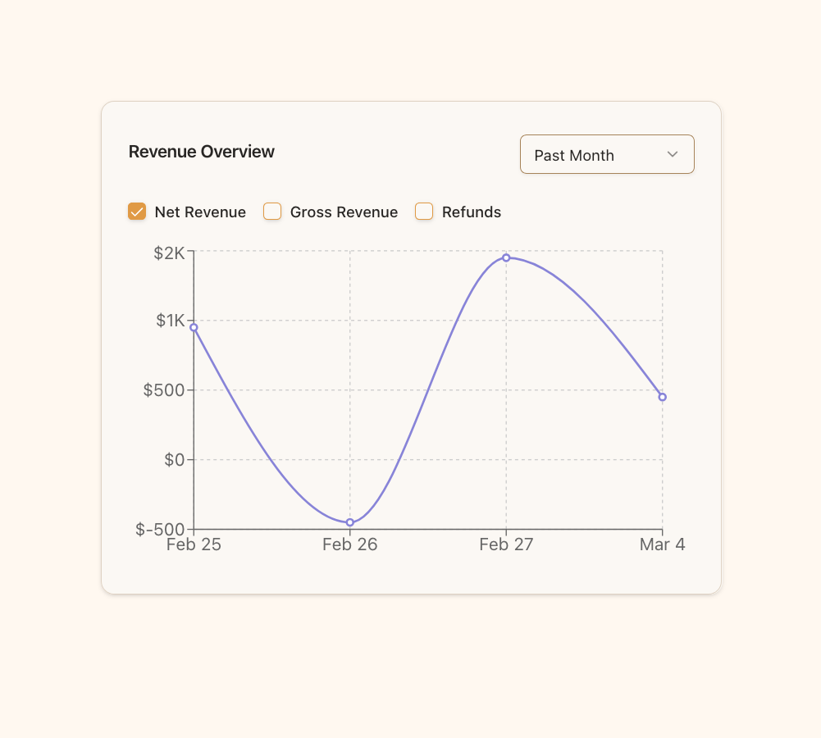Click the Feb 25 data point marker
The height and width of the screenshot is (738, 821).
tap(194, 327)
